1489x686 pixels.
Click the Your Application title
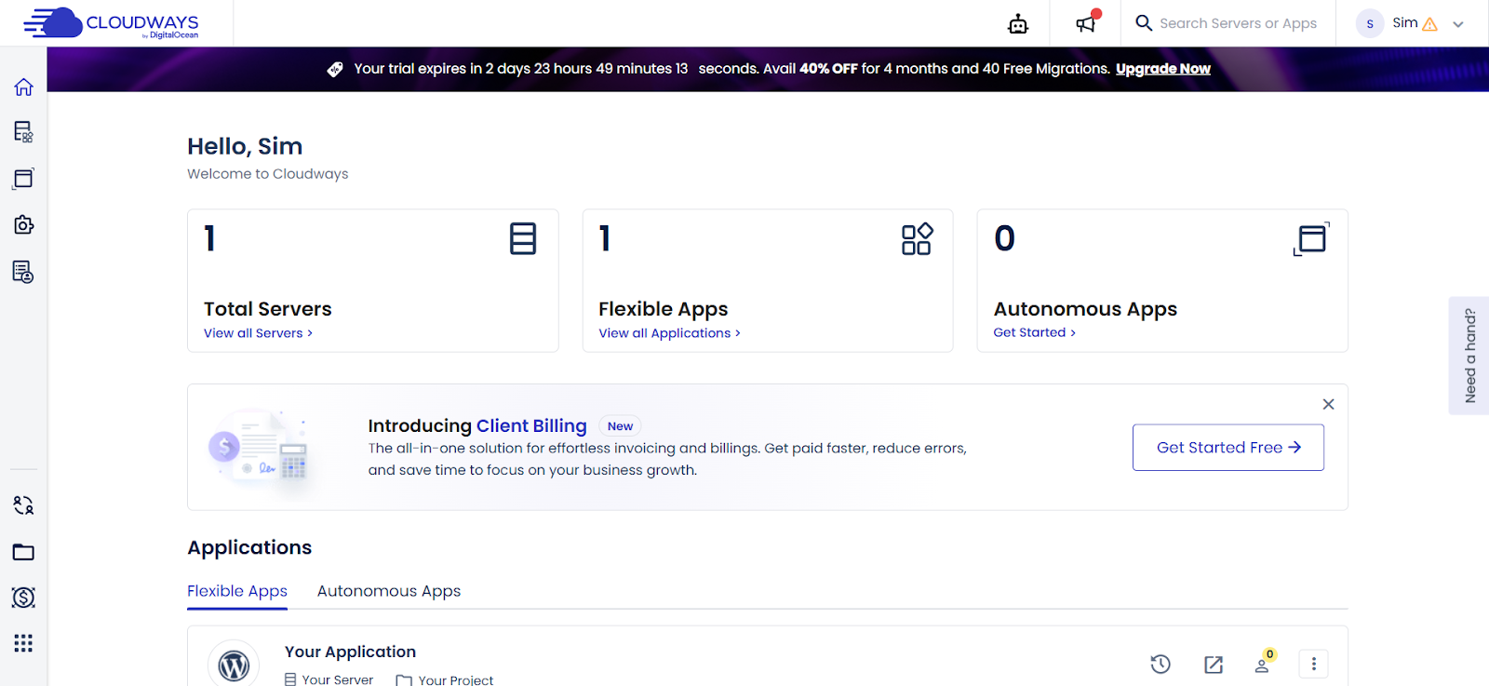point(350,652)
